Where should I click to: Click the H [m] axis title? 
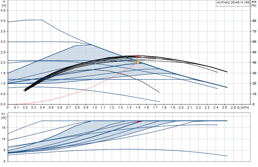pyautogui.click(x=4, y=4)
